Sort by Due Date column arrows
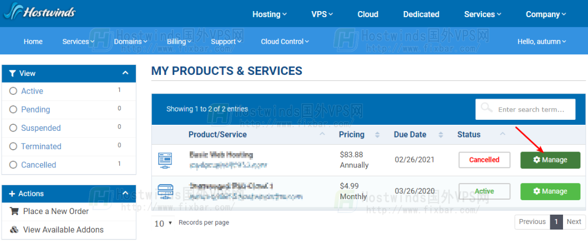The image size is (588, 244). pyautogui.click(x=440, y=135)
